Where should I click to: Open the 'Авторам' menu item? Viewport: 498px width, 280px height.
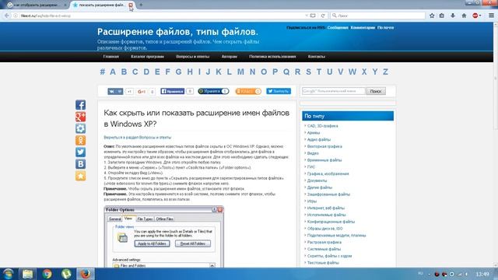click(x=230, y=57)
